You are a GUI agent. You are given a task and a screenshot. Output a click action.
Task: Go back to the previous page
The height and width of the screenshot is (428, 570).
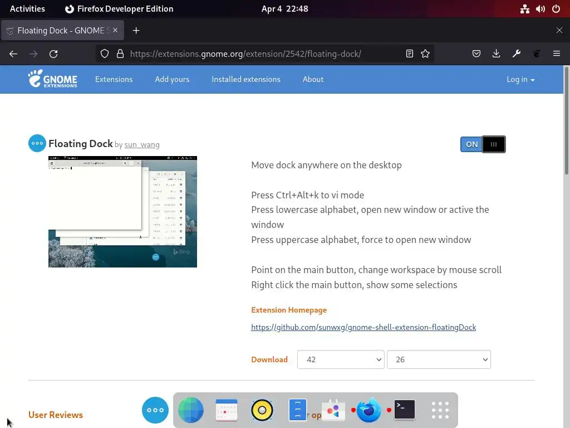pyautogui.click(x=13, y=54)
